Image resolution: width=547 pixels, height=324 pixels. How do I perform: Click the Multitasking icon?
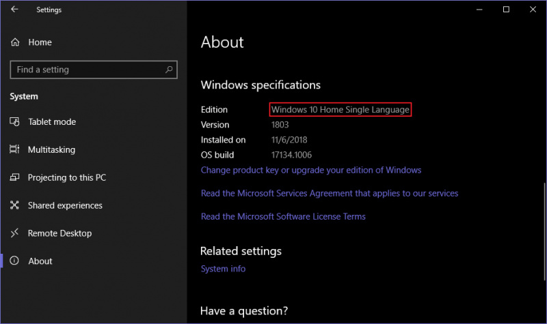(x=14, y=149)
